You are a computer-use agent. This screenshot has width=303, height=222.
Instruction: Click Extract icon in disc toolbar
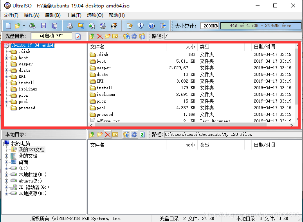pyautogui.click(x=126, y=36)
